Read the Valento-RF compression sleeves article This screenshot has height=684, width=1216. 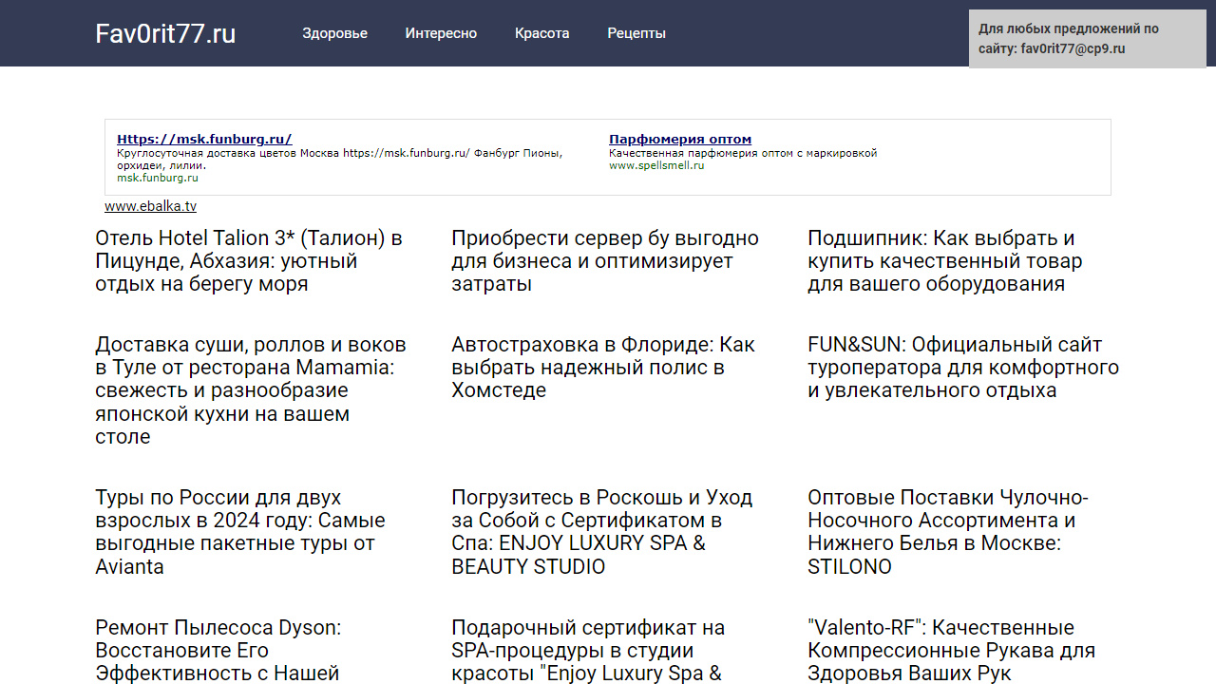(x=951, y=650)
